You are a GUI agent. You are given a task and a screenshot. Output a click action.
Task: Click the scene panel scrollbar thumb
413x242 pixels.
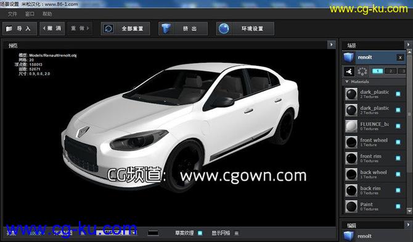(409, 114)
